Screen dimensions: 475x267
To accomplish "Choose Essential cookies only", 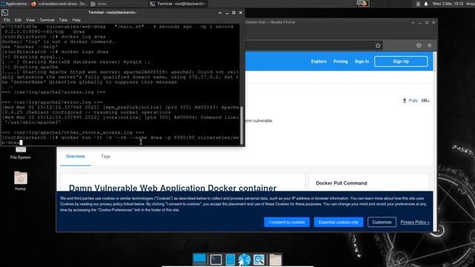I will click(338, 222).
